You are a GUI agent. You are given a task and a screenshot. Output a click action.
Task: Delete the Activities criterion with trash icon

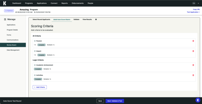[x=193, y=75]
